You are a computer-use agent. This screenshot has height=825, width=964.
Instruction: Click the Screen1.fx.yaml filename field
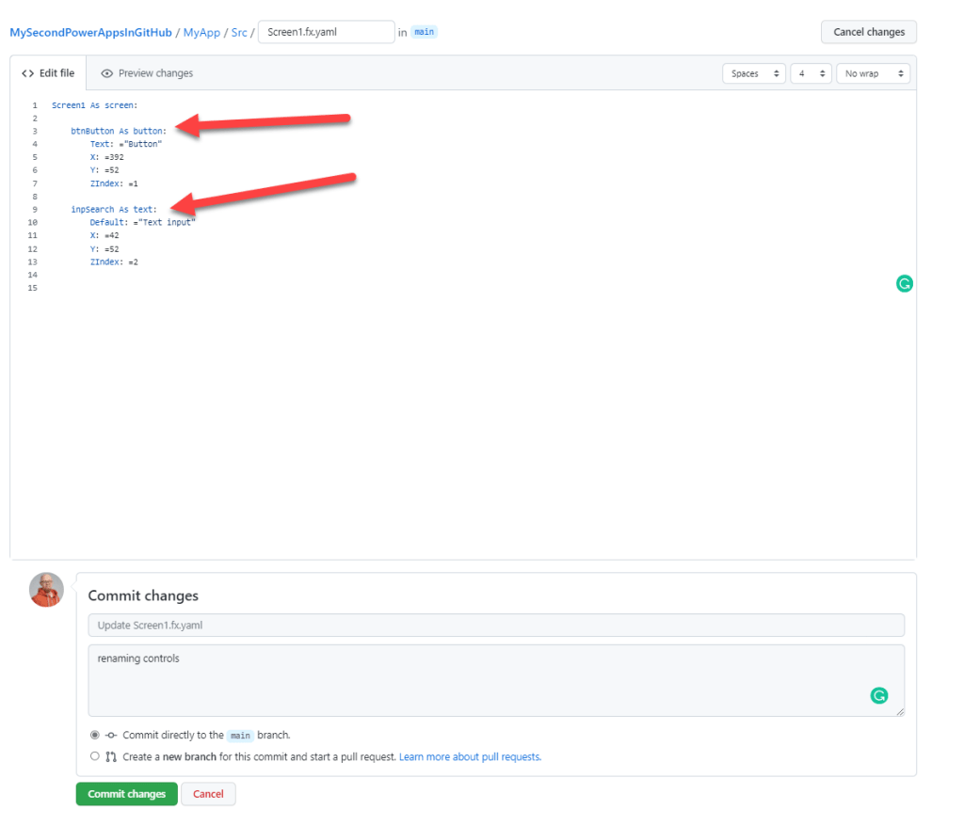click(x=326, y=32)
